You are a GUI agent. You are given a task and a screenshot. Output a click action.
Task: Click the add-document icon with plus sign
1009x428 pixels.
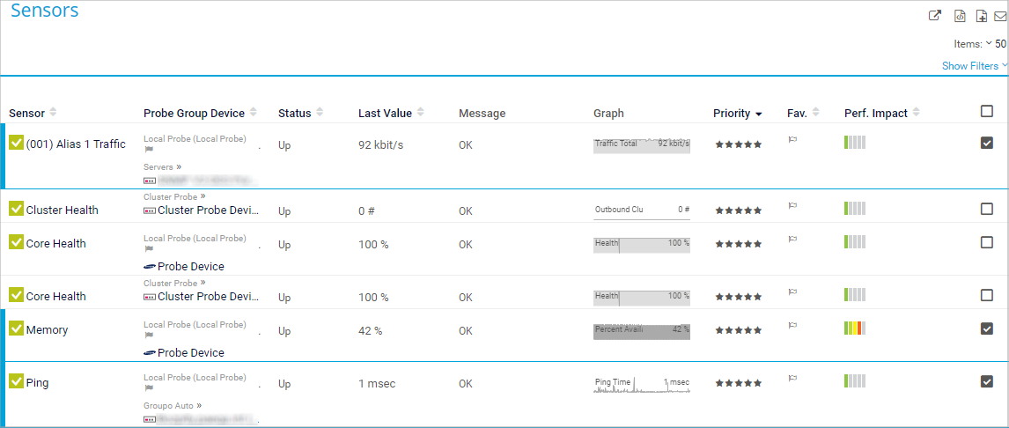coord(981,16)
